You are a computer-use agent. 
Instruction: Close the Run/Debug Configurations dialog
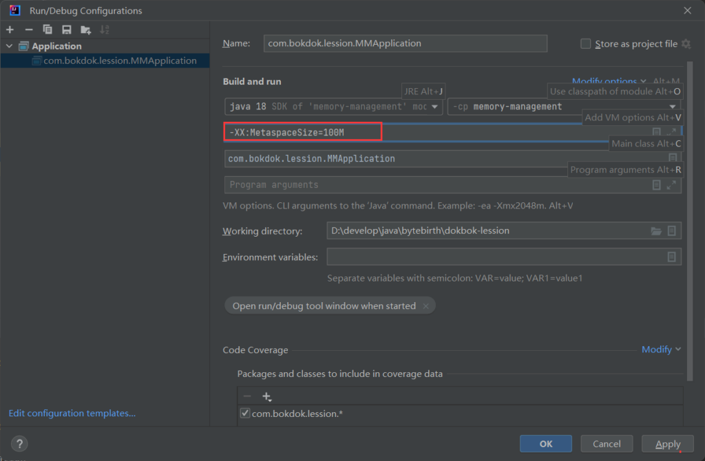click(688, 10)
